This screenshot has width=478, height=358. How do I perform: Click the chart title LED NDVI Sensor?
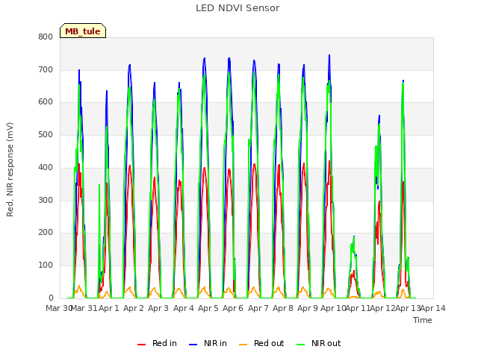238,8
